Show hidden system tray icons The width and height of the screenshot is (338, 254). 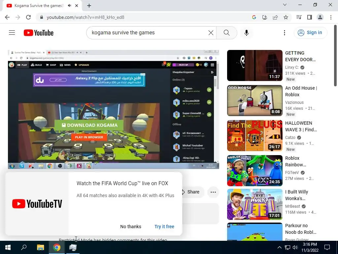[279, 247]
